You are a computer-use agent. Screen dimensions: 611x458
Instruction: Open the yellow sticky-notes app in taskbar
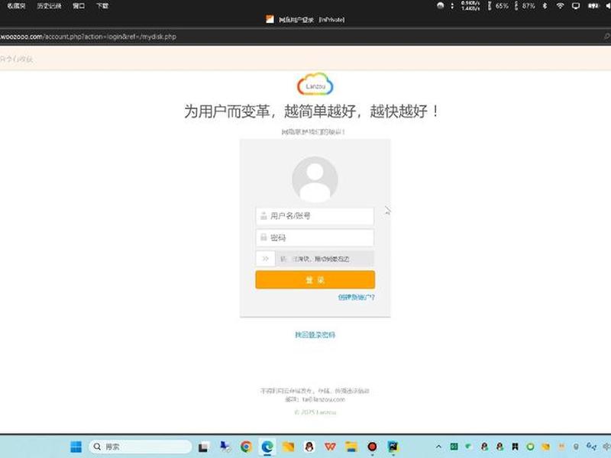[x=289, y=447]
